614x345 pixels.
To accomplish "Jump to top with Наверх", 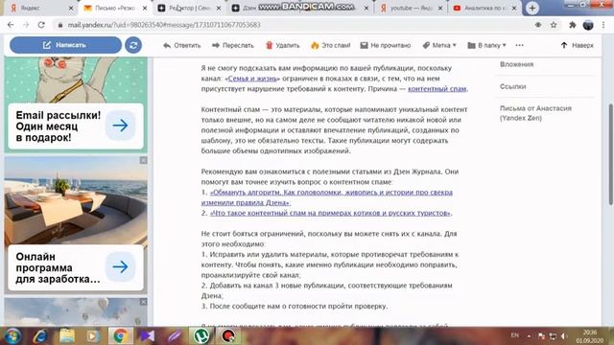I will pos(578,45).
